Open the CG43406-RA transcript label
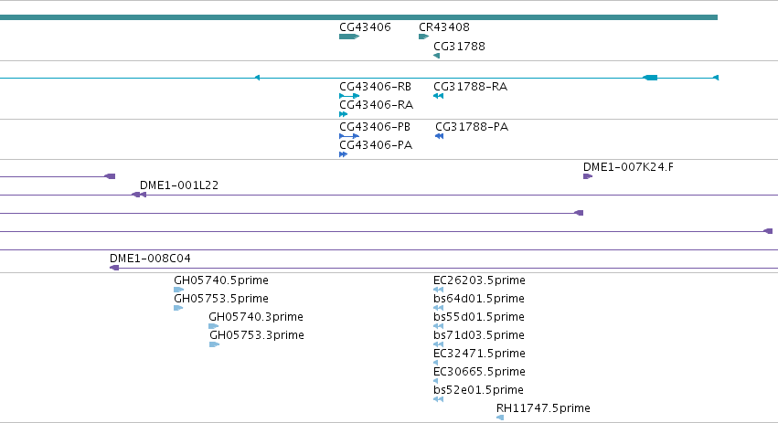This screenshot has height=423, width=778. [376, 105]
